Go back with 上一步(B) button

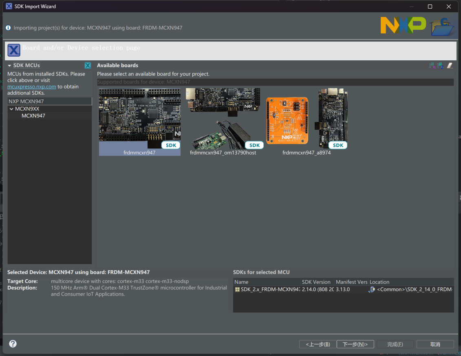click(318, 344)
